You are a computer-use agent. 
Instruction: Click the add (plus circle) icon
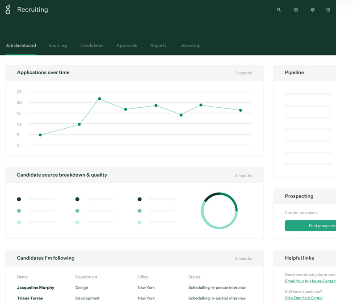pyautogui.click(x=296, y=10)
